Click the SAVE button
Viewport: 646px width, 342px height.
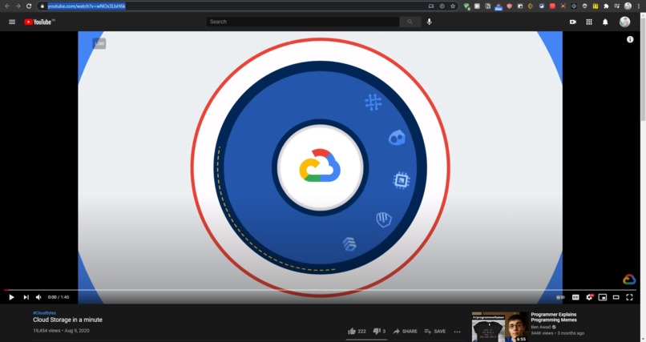click(x=435, y=332)
